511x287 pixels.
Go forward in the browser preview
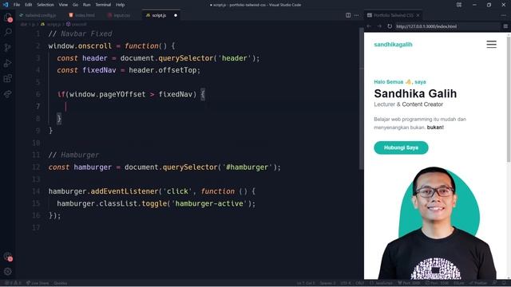pyautogui.click(x=379, y=26)
